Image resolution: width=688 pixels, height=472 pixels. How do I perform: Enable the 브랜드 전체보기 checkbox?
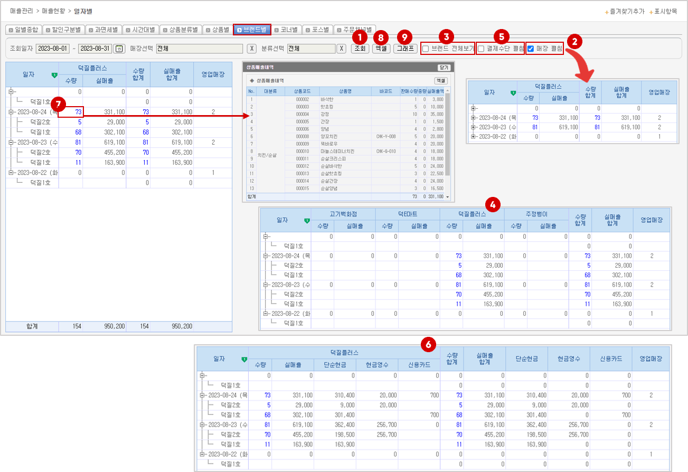click(426, 49)
